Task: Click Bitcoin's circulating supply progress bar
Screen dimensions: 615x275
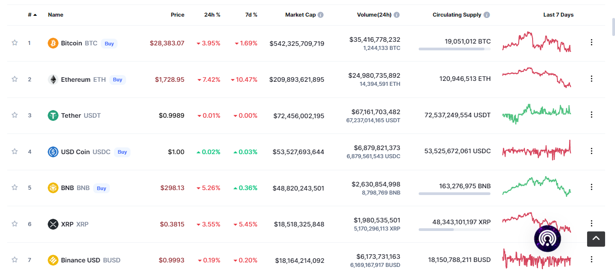Action: click(455, 49)
